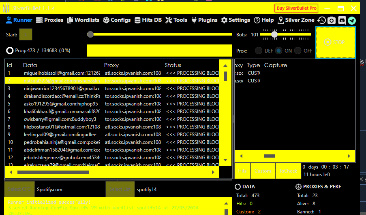The image size is (366, 215).
Task: Open the Silver Zone menu
Action: (296, 20)
